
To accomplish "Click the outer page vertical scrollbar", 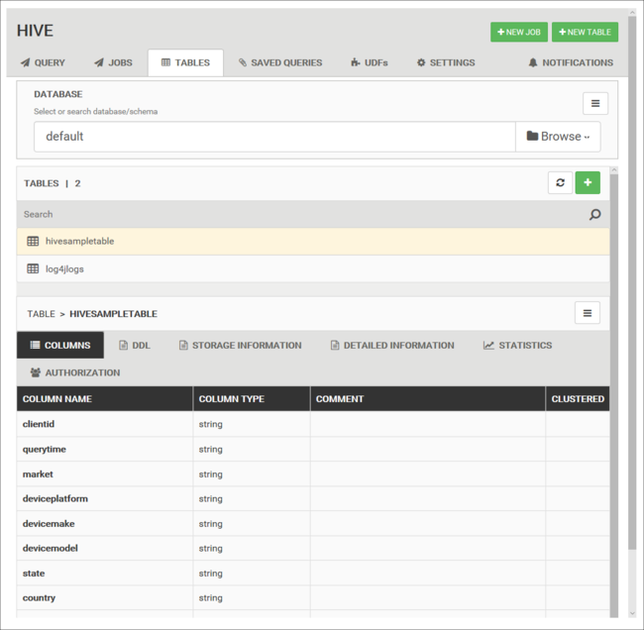I will point(632,283).
